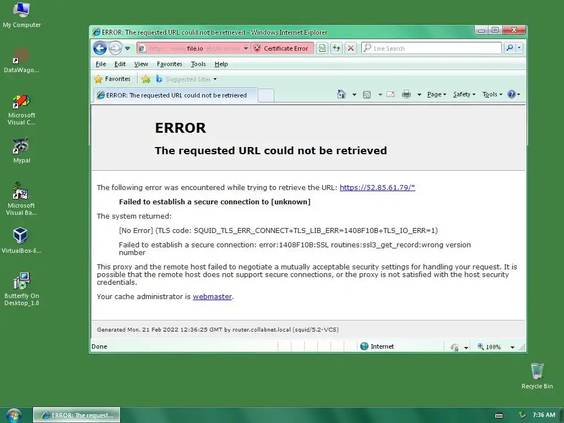Click the RSS feeds icon
The height and width of the screenshot is (423, 564).
[366, 95]
